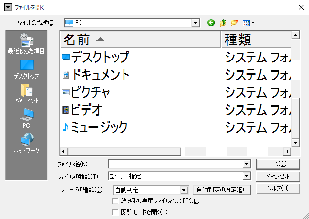
Task: Click the キャンセル button
Action: [278, 176]
